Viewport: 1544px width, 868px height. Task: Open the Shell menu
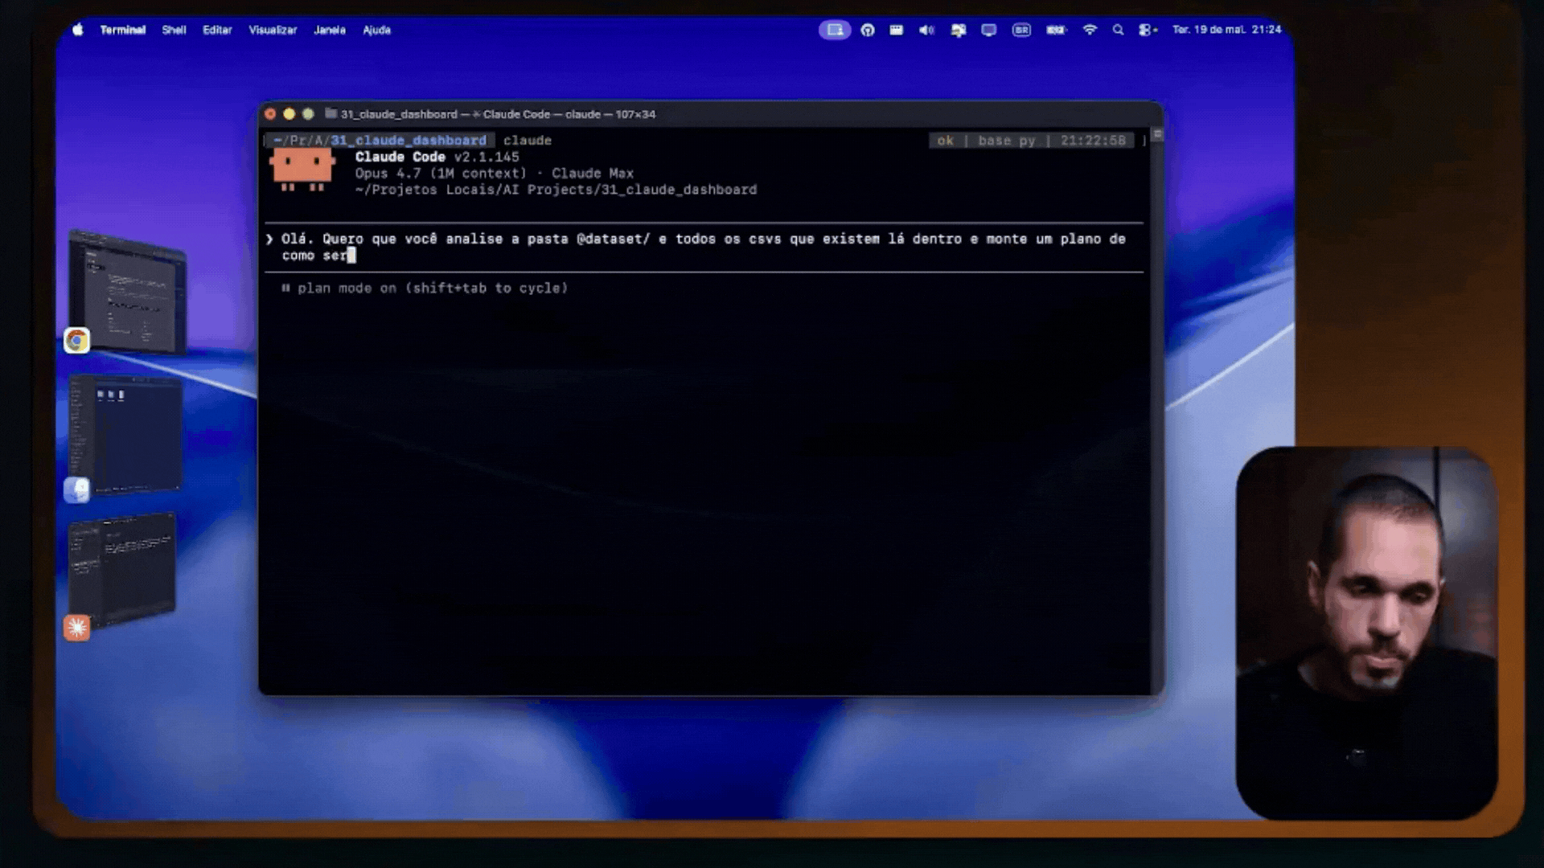174,30
